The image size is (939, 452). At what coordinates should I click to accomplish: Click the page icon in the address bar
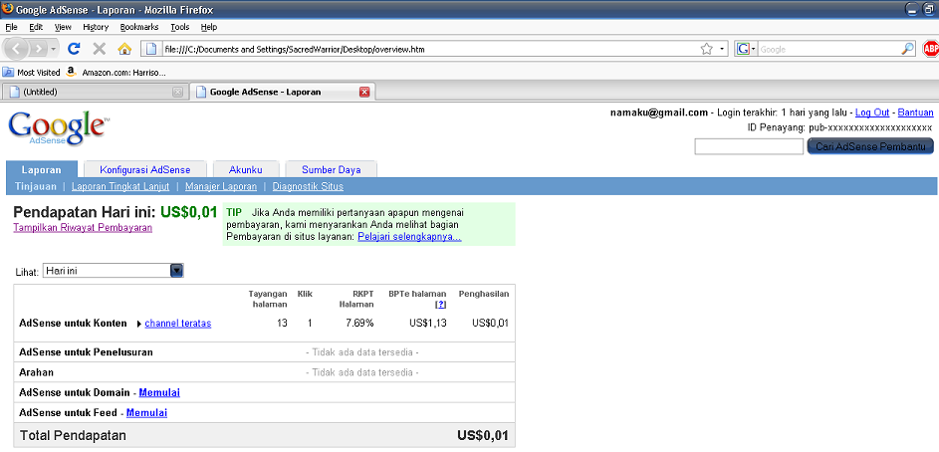click(x=151, y=49)
